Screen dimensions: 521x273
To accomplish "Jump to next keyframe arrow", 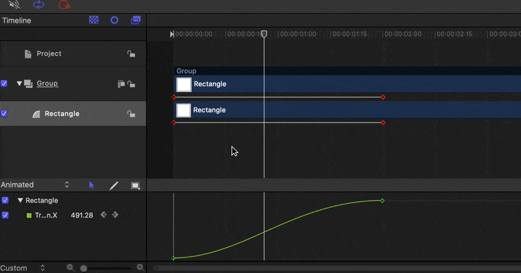I will (115, 215).
